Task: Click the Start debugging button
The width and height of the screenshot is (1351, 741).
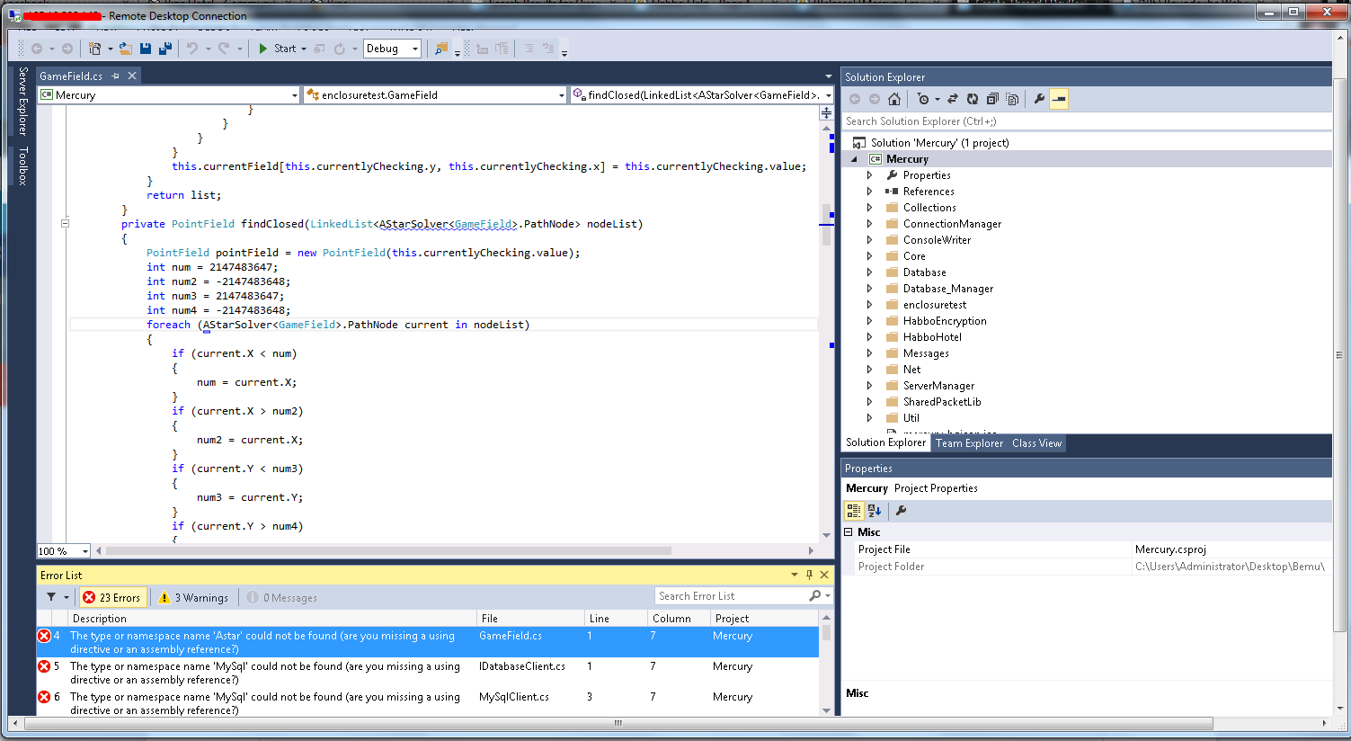Action: (277, 49)
